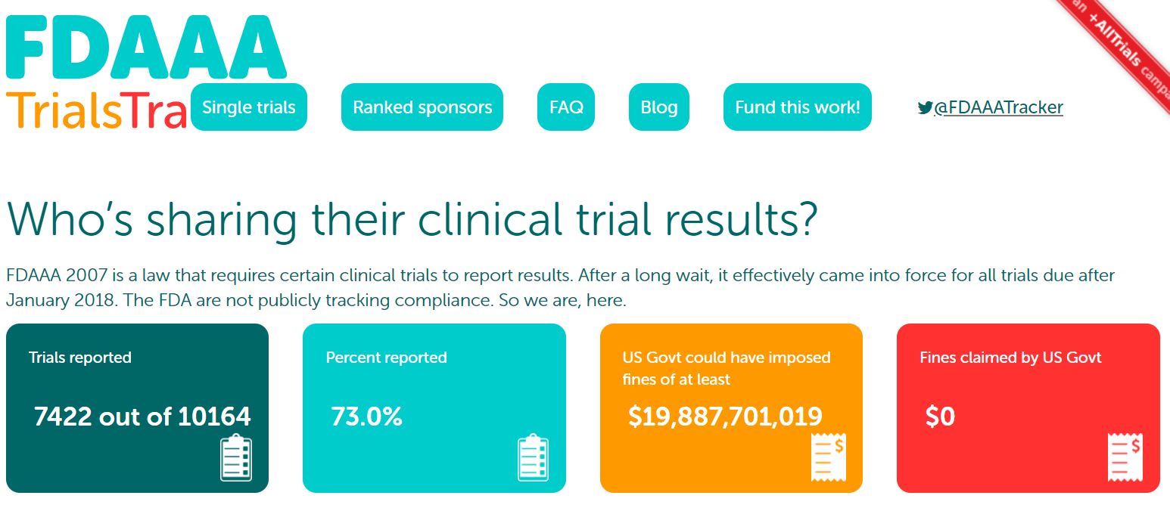Follow the @FDAAATracker Twitter link
The image size is (1170, 511).
tap(998, 108)
